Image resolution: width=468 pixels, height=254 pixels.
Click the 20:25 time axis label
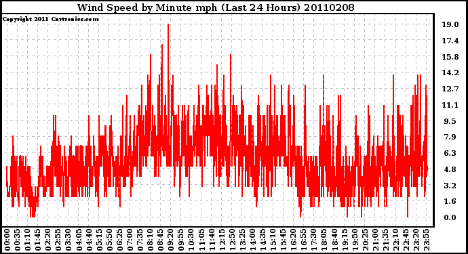click(366, 240)
